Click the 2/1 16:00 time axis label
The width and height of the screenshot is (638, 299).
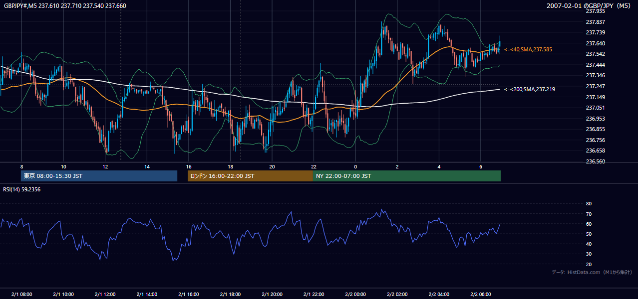[189, 294]
